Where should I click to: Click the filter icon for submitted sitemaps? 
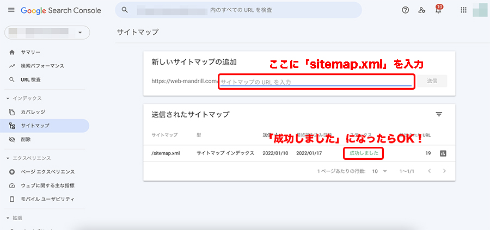[439, 114]
